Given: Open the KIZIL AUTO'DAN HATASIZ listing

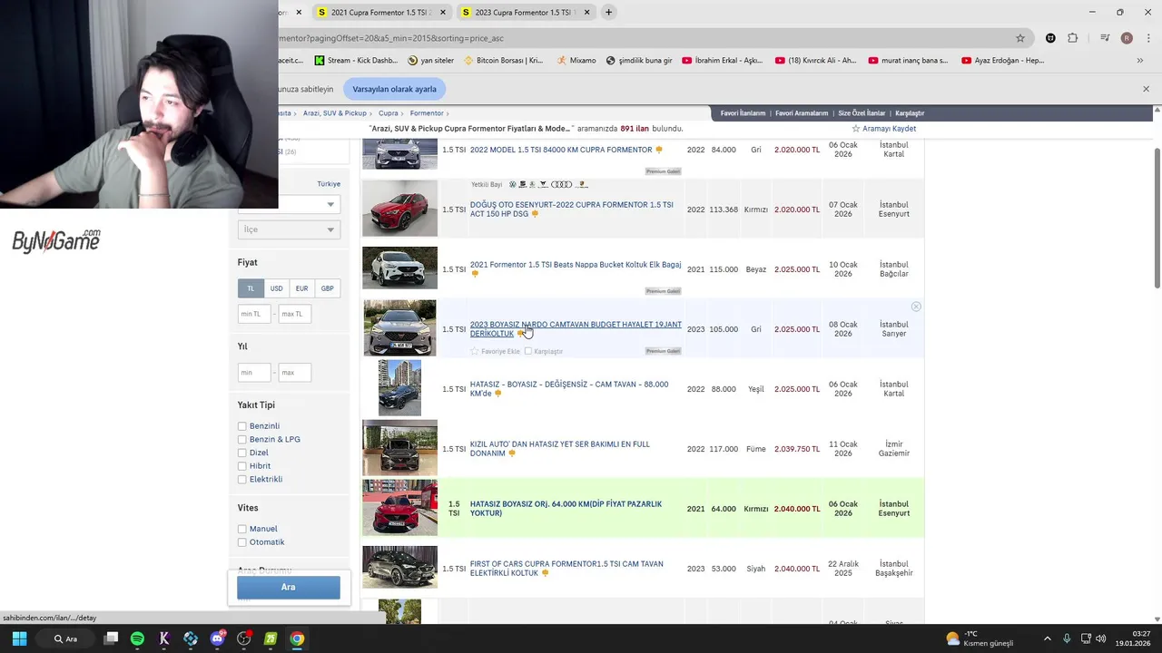Looking at the screenshot, I should pyautogui.click(x=560, y=449).
